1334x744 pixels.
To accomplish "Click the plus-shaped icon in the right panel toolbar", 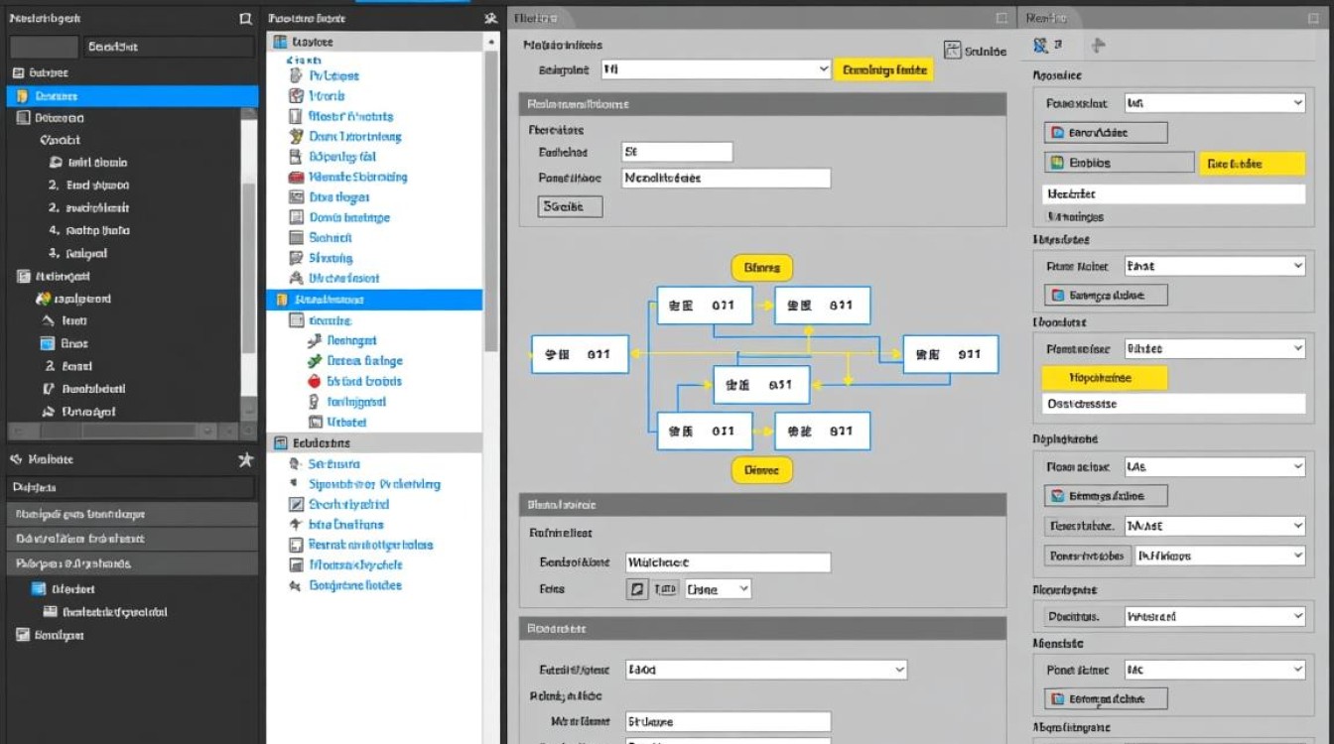I will coord(1098,46).
